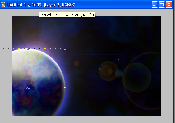Maximize the Untitled-1 document window
This screenshot has height=123, width=175.
click(162, 5)
